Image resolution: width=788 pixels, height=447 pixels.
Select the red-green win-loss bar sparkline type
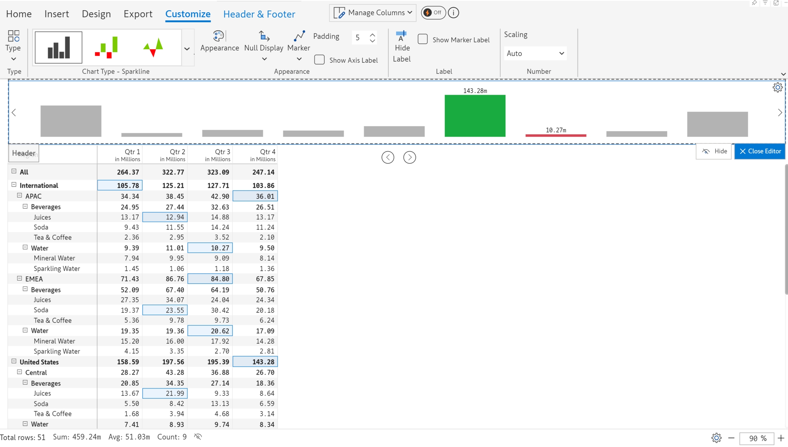[106, 48]
